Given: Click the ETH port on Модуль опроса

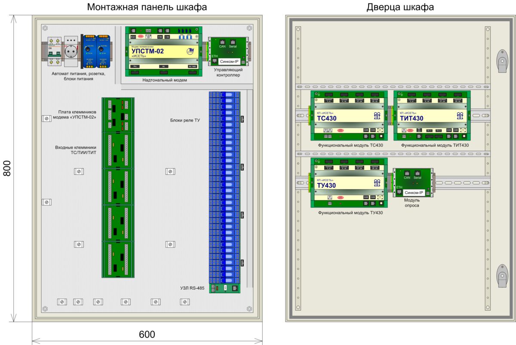Looking at the screenshot, I should [x=399, y=192].
